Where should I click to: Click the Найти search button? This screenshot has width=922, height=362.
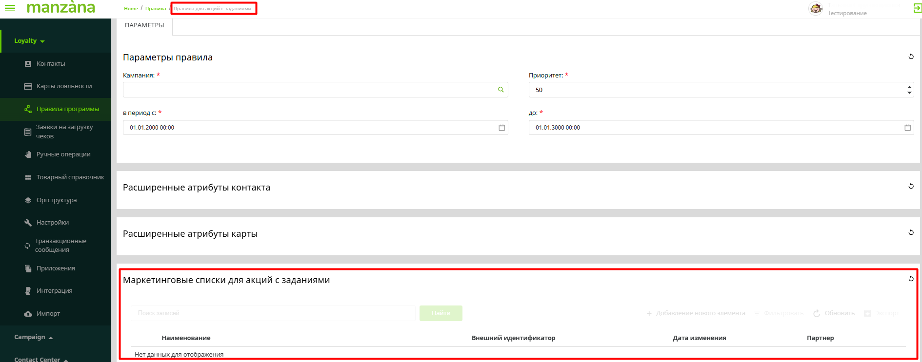tap(441, 313)
